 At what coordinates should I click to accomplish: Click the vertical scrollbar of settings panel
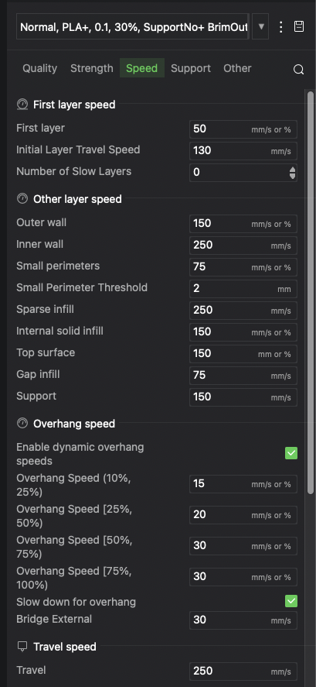click(311, 292)
